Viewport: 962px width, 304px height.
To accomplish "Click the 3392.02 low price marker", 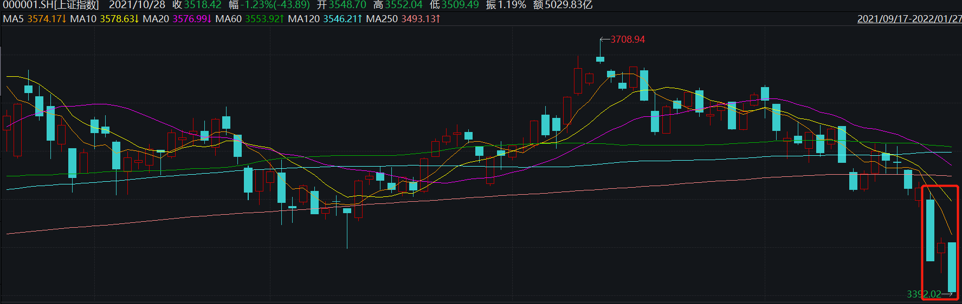I will [924, 294].
